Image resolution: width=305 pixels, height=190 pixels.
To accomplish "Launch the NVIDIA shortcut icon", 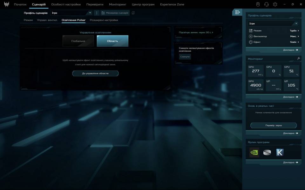I will pyautogui.click(x=254, y=152).
